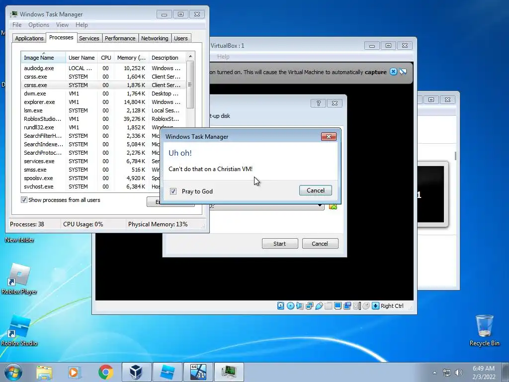This screenshot has width=509, height=382.
Task: Click the audio indicator in VirtualBox status bar
Action: point(300,306)
